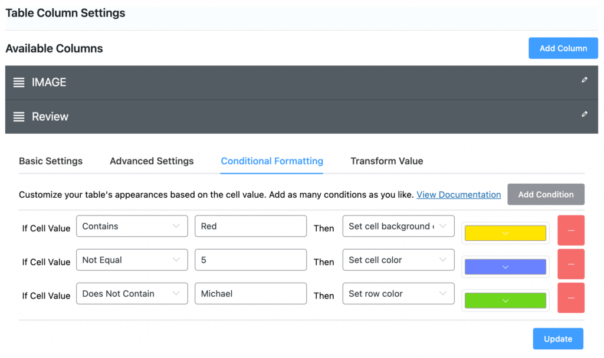The image size is (604, 358).
Task: Expand the Does Not Contain operator dropdown
Action: (x=132, y=294)
